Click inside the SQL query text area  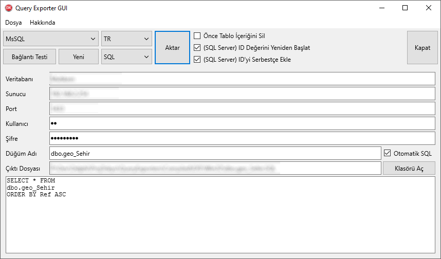pyautogui.click(x=220, y=215)
